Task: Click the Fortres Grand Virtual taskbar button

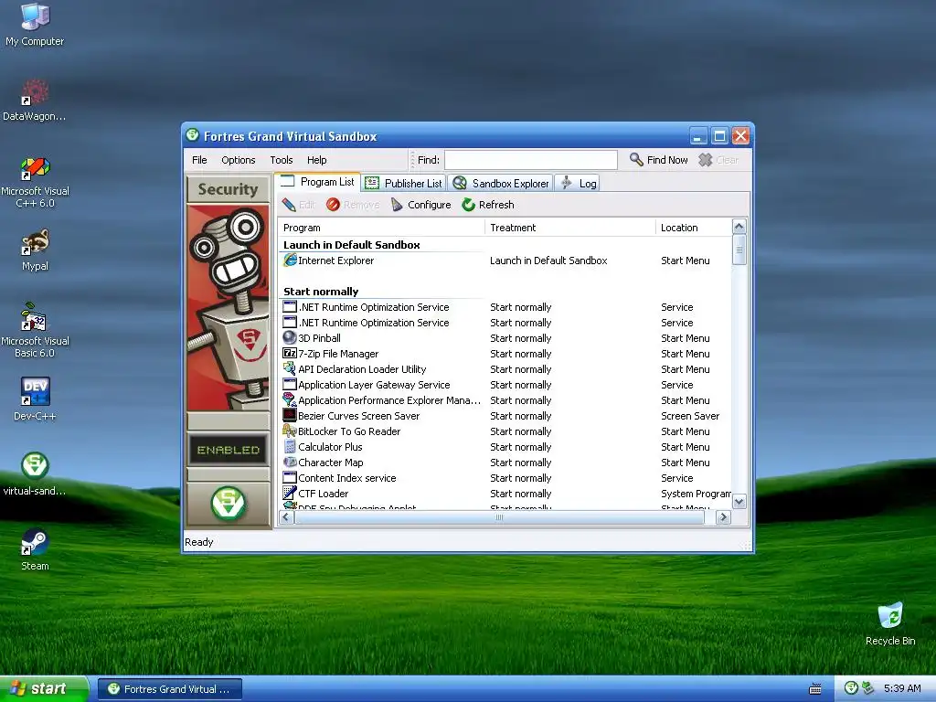Action: click(x=169, y=689)
